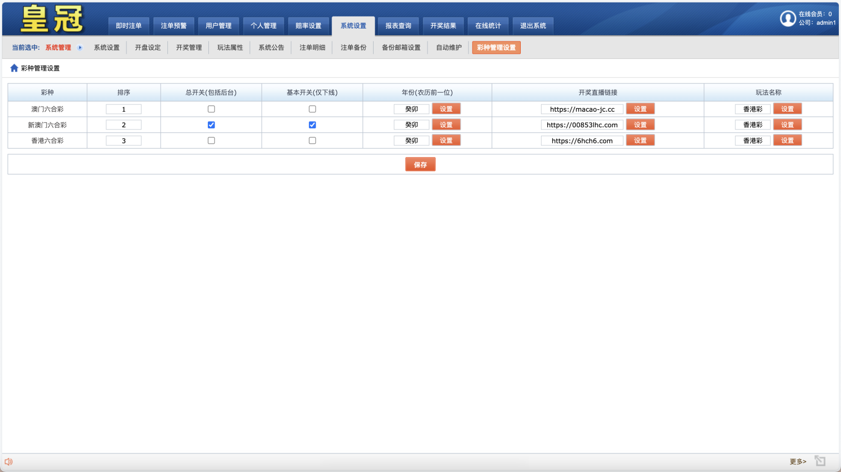Image resolution: width=841 pixels, height=472 pixels.
Task: Click the 6hch6.com live link field
Action: coord(582,141)
